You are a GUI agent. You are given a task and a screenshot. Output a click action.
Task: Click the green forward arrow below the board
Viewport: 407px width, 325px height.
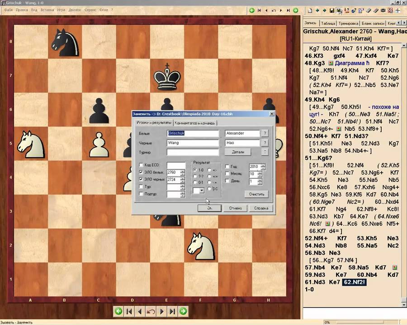(x=183, y=311)
